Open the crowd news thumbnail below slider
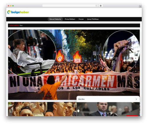This screenshot has width=148, height=125. [42, 109]
